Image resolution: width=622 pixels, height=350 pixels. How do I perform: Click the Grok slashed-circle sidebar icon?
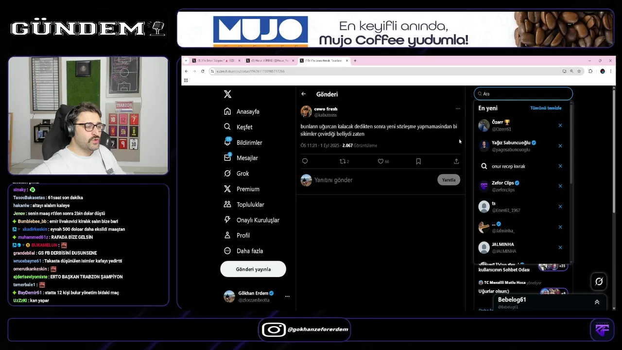click(227, 174)
